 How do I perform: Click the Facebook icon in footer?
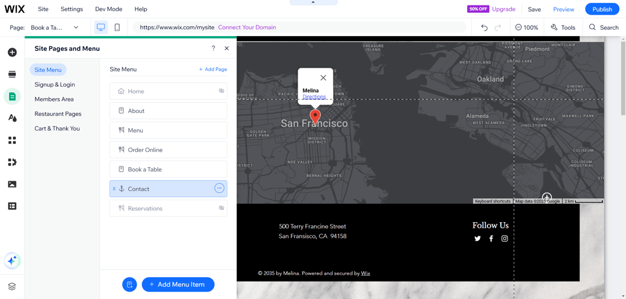pyautogui.click(x=491, y=239)
